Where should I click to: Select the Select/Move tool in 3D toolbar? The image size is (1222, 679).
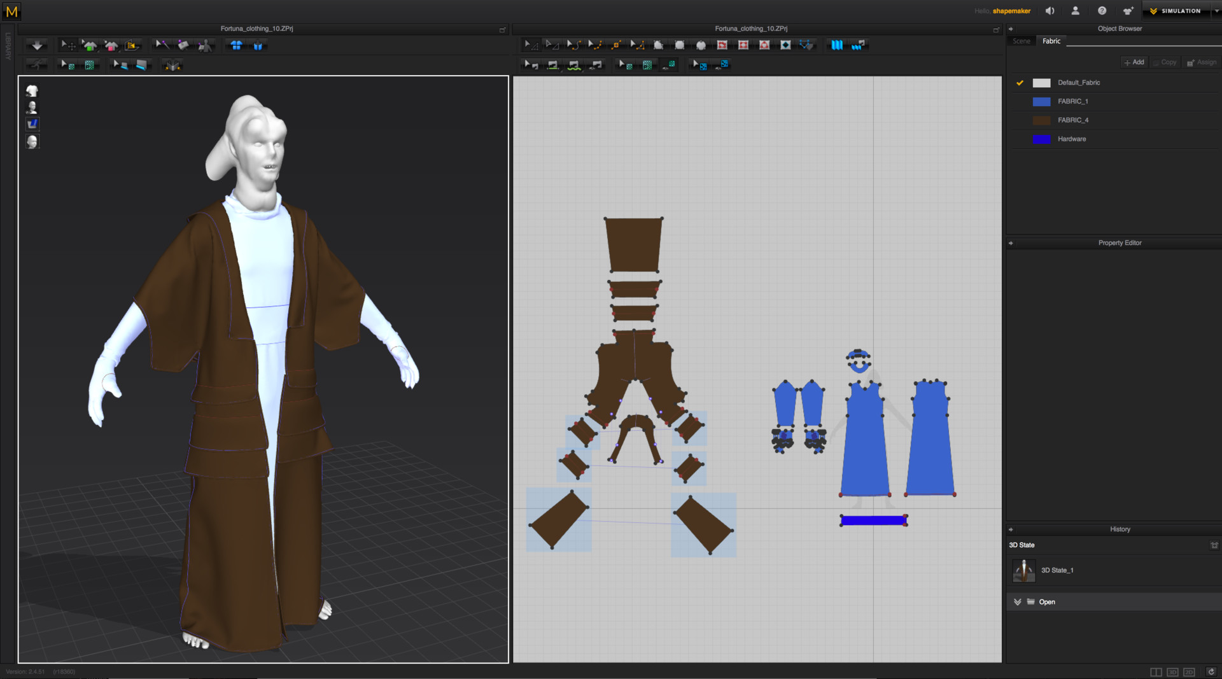tap(67, 45)
